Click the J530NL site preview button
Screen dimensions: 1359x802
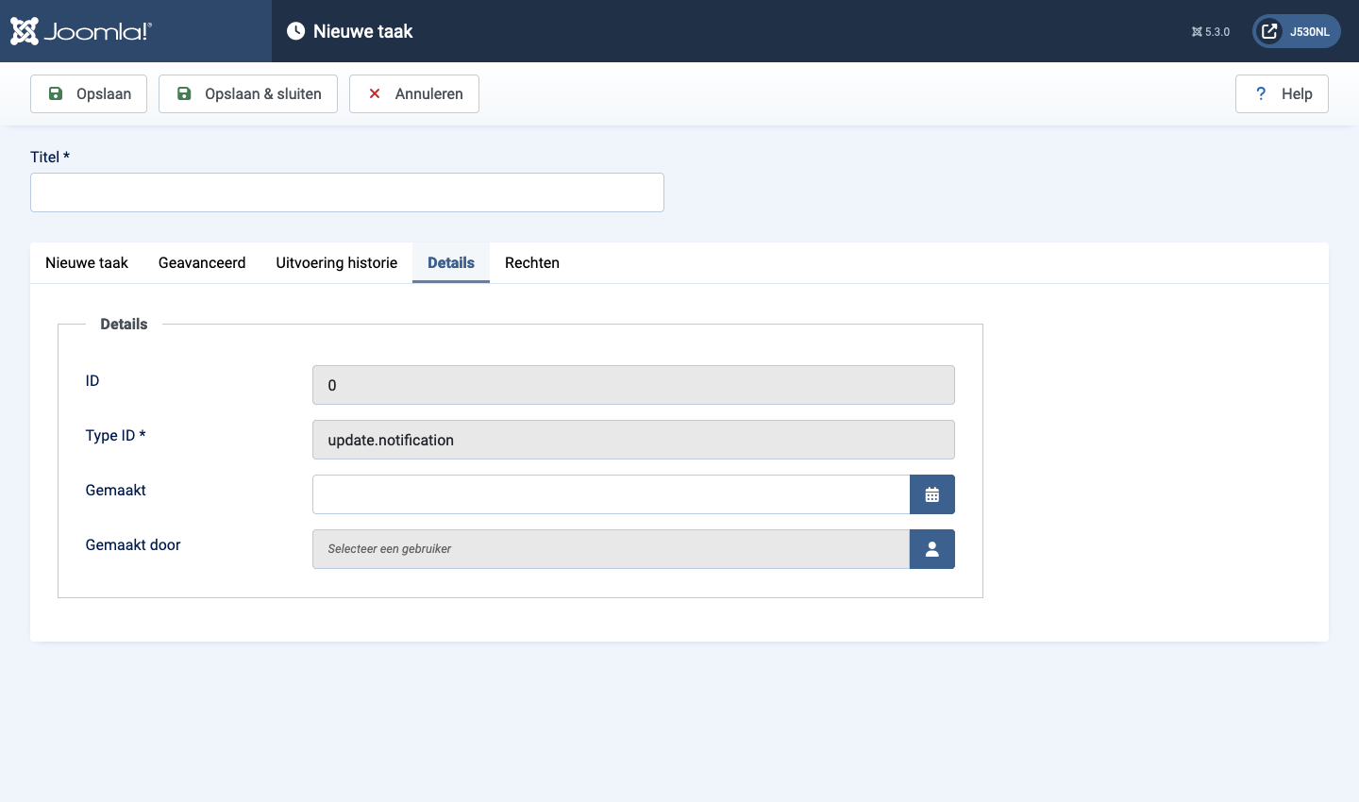pyautogui.click(x=1296, y=31)
